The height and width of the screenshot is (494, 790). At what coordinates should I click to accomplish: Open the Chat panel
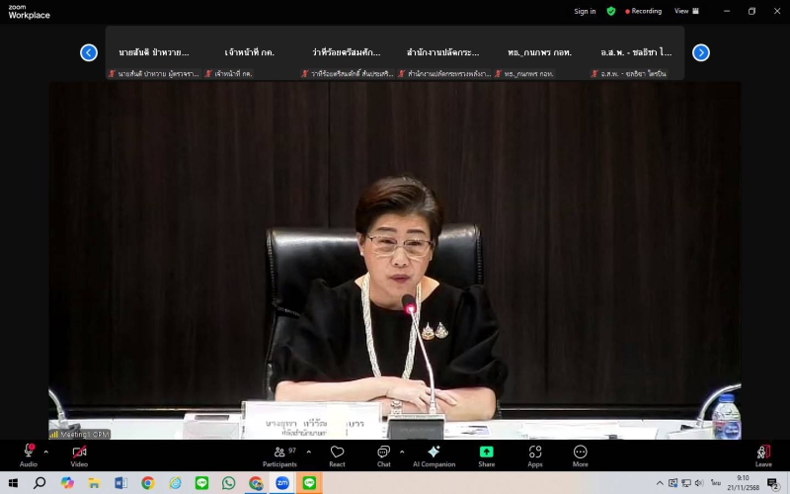pos(383,453)
